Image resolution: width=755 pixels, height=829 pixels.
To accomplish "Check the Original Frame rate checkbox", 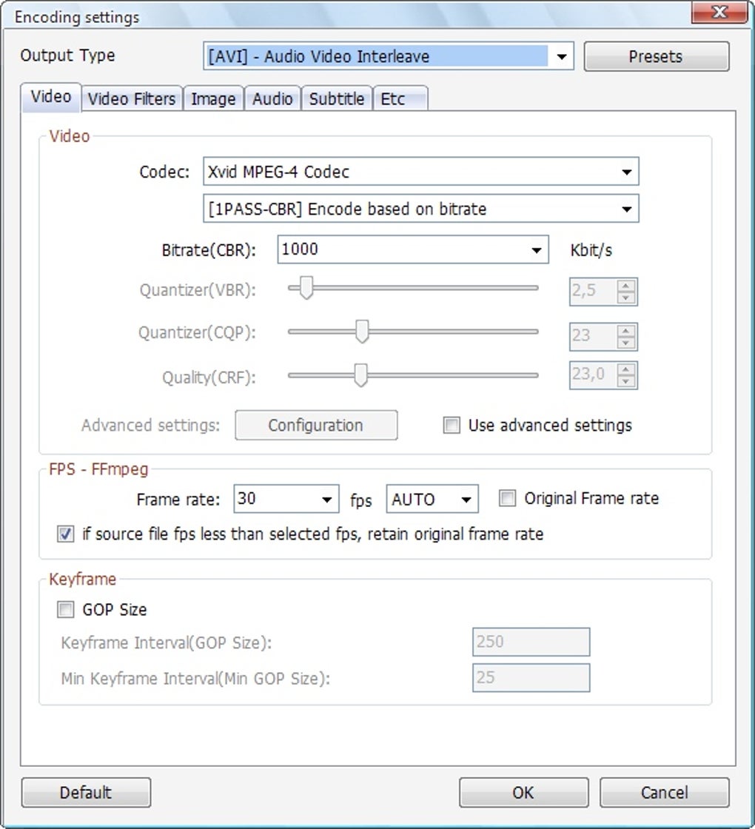I will pos(508,498).
